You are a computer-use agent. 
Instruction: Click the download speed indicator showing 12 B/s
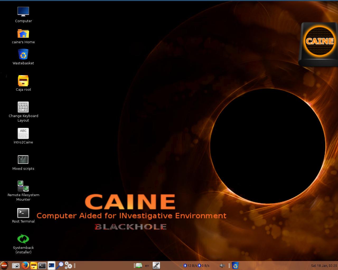pyautogui.click(x=190, y=266)
